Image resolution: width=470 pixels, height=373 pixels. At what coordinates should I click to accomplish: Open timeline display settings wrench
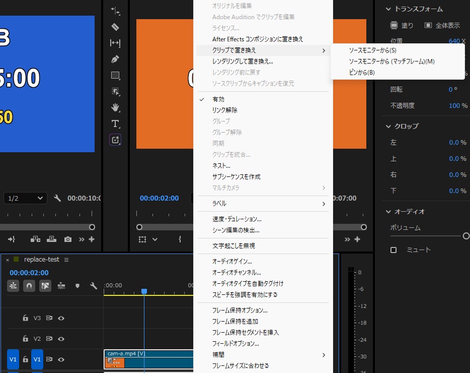(94, 286)
